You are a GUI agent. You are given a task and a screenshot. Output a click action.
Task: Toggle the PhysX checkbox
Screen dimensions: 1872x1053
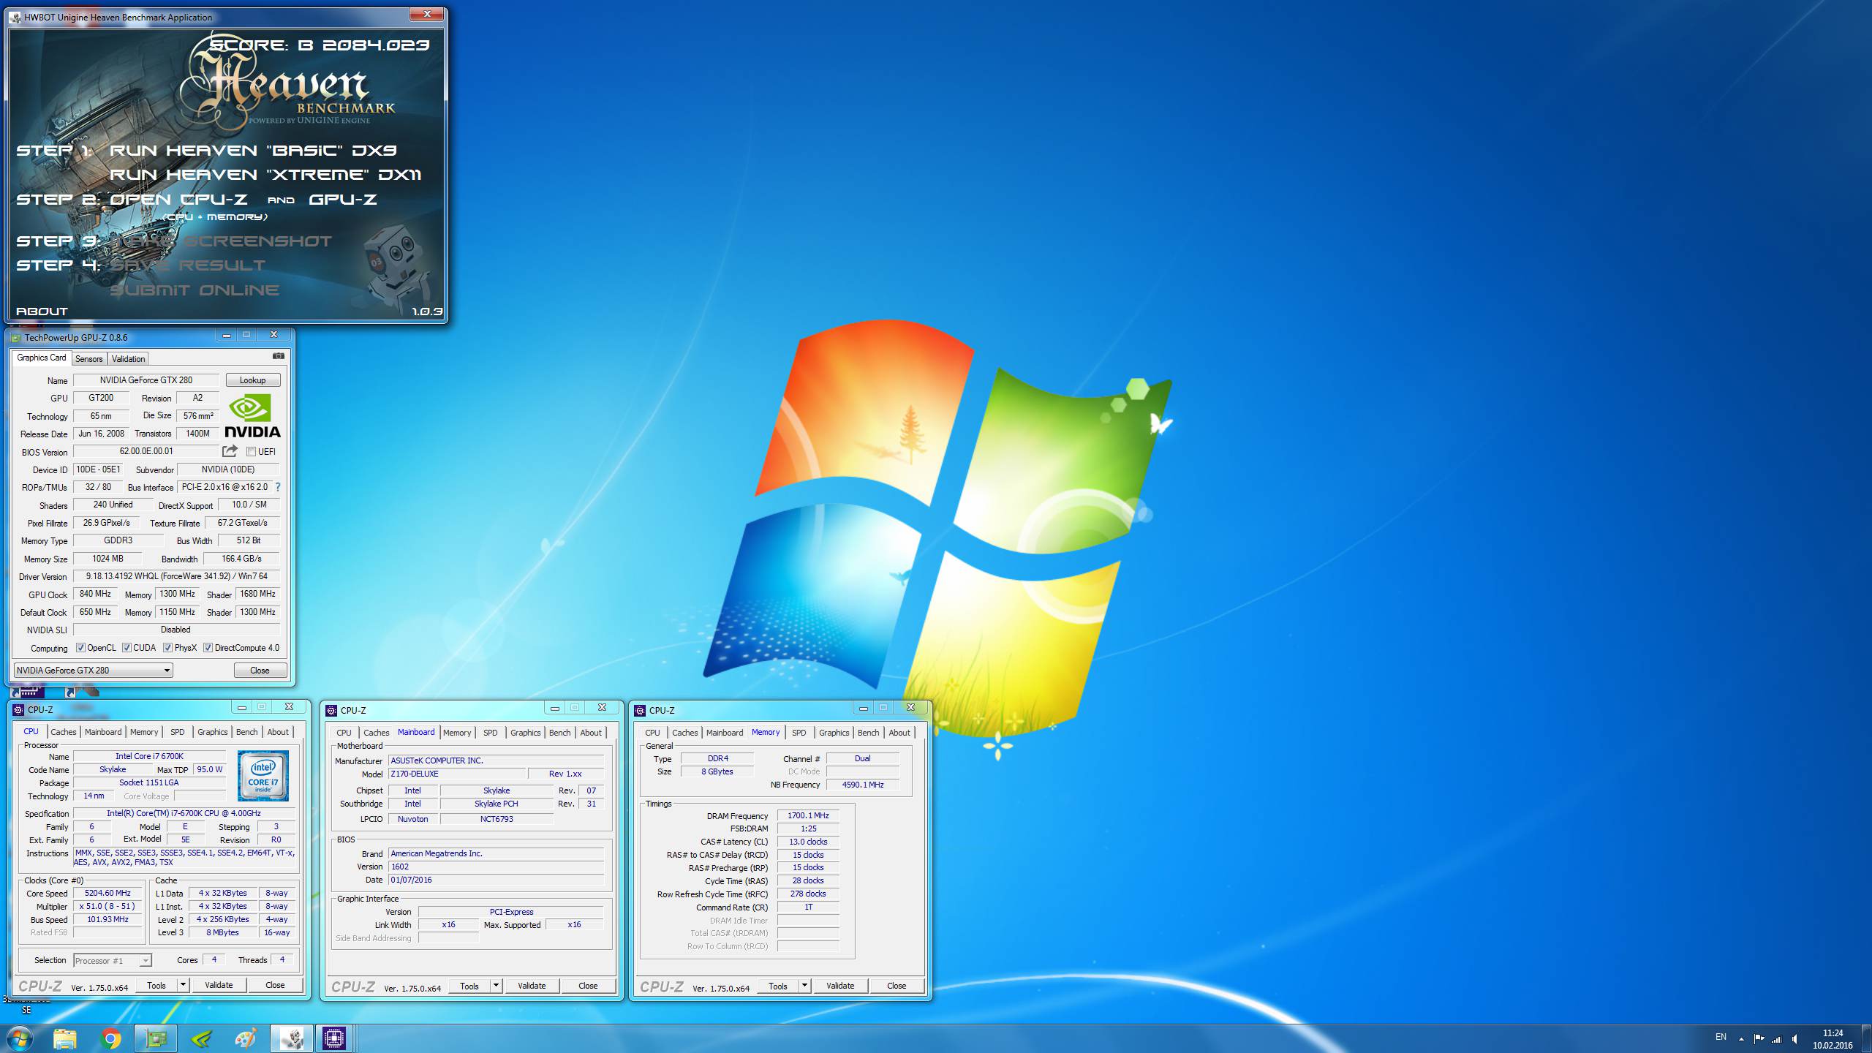(x=167, y=648)
